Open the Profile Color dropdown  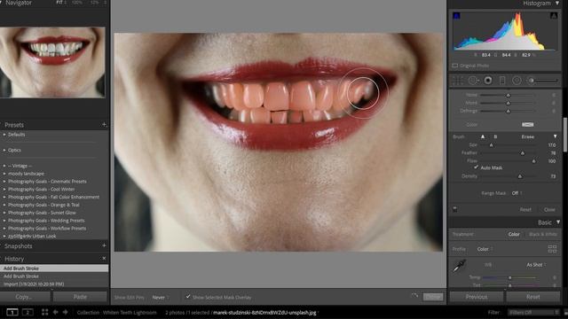[485, 249]
